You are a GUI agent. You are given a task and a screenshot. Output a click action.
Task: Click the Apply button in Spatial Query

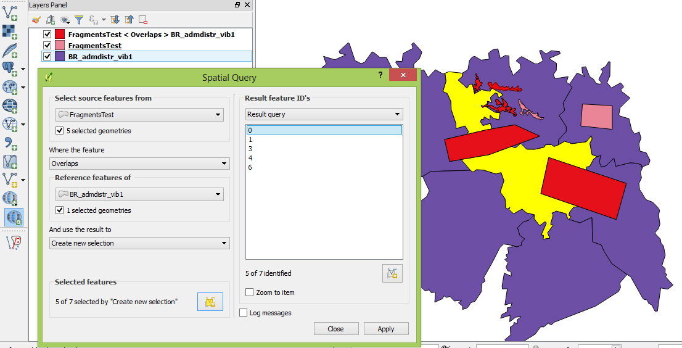click(386, 329)
